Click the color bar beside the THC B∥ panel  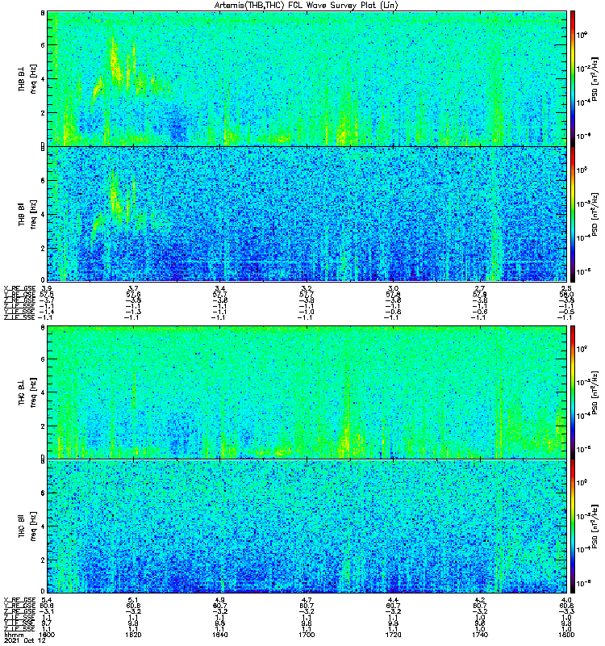[x=573, y=526]
